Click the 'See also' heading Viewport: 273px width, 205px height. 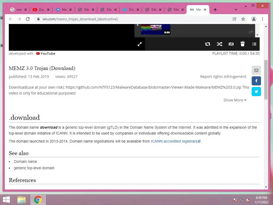(x=19, y=153)
